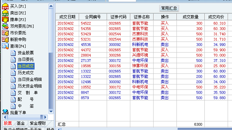Open 新股申购 entry
This screenshot has height=130, width=232.
tap(18, 40)
